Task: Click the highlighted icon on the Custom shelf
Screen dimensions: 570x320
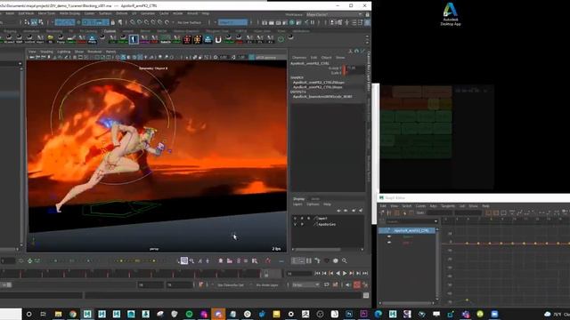Action: (134, 39)
